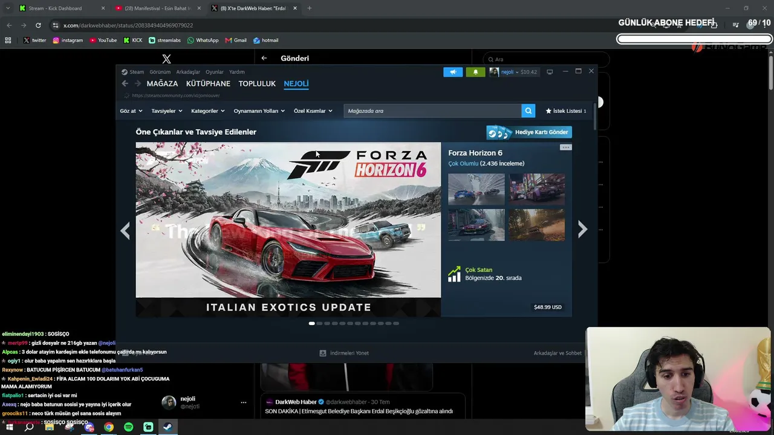Click the Mağazada ara search field
Viewport: 774px width, 435px height.
(x=432, y=111)
